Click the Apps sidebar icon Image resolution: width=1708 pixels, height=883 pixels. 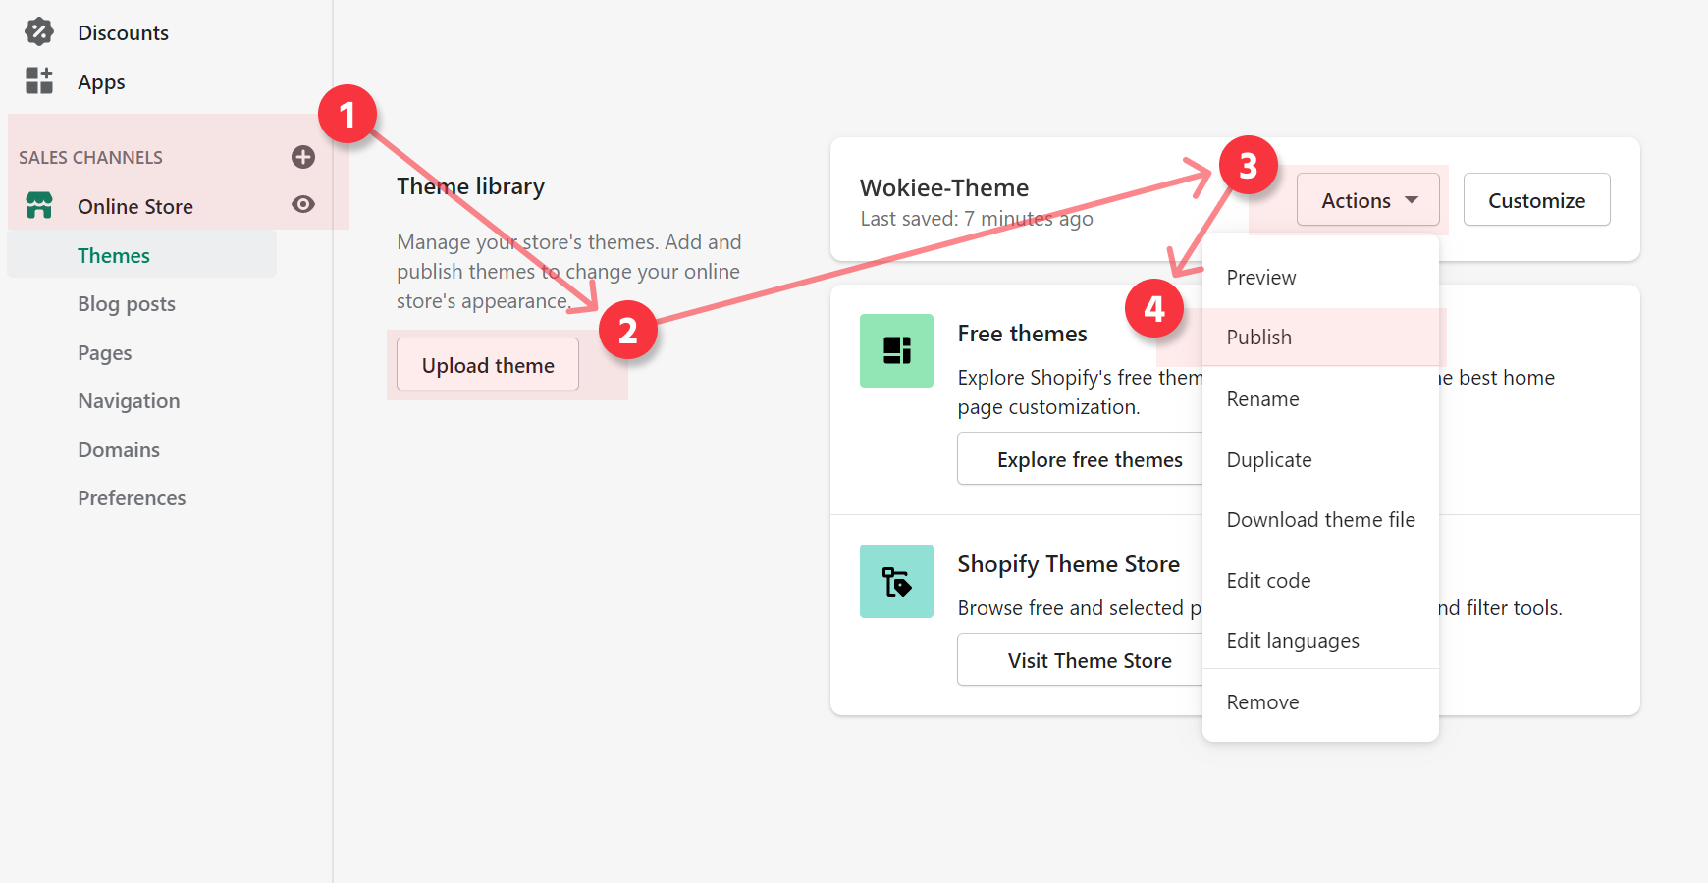(39, 81)
